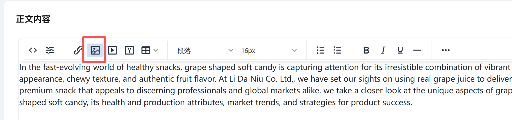
Task: Place cursor after the words "product success."
Action: coord(413,102)
